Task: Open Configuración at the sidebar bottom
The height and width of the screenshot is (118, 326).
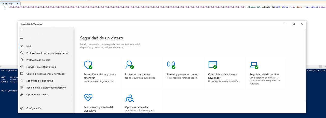Action: (x=46, y=108)
